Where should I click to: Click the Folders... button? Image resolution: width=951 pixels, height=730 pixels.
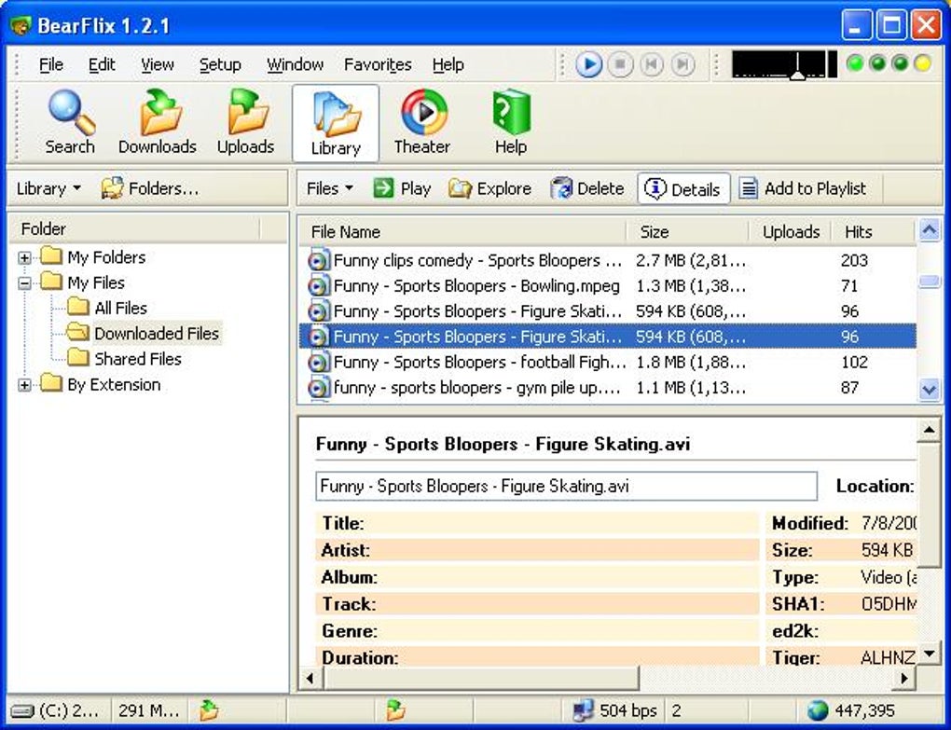[150, 188]
